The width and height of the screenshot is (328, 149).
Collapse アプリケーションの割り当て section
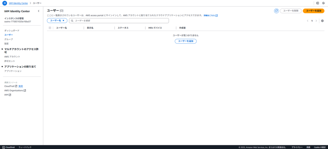[2, 67]
